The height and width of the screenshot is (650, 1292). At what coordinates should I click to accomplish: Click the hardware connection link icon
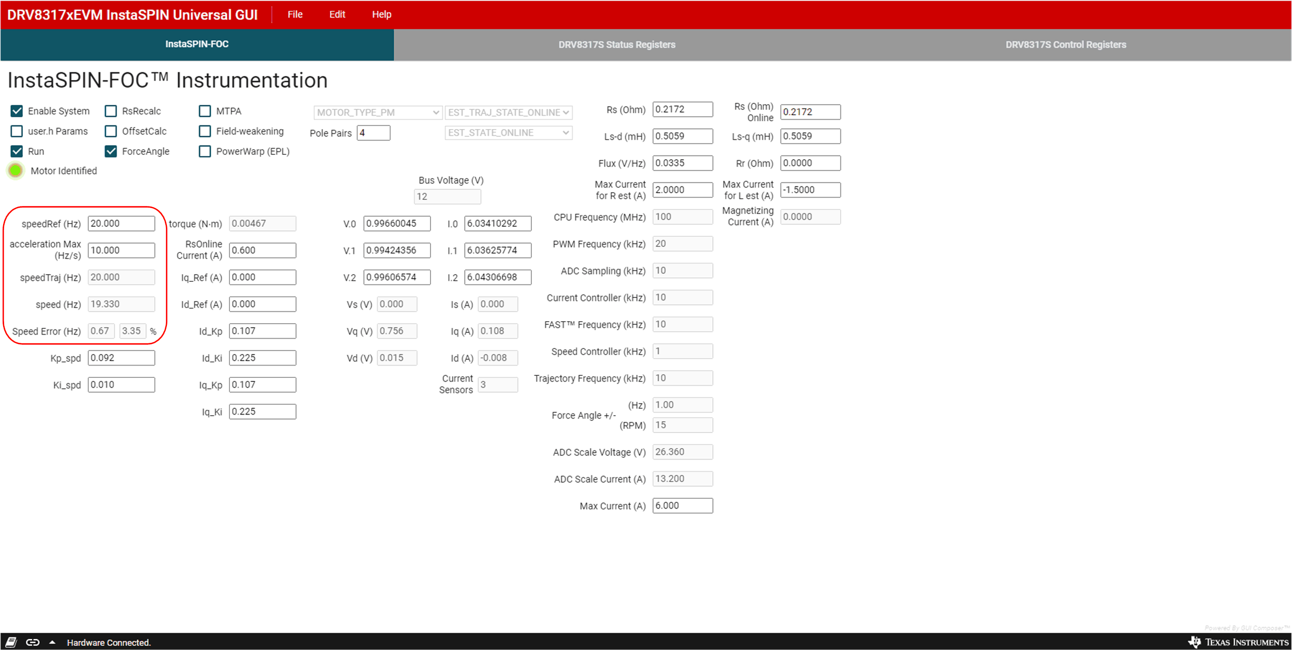33,642
